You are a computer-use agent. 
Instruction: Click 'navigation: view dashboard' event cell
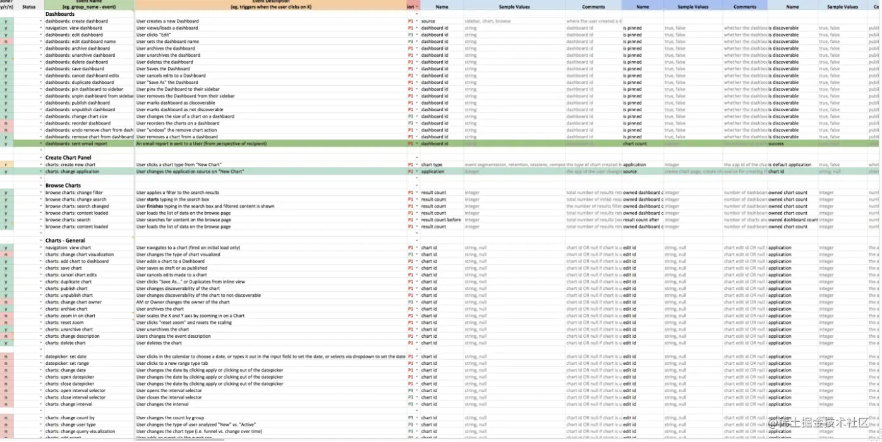tap(89, 28)
